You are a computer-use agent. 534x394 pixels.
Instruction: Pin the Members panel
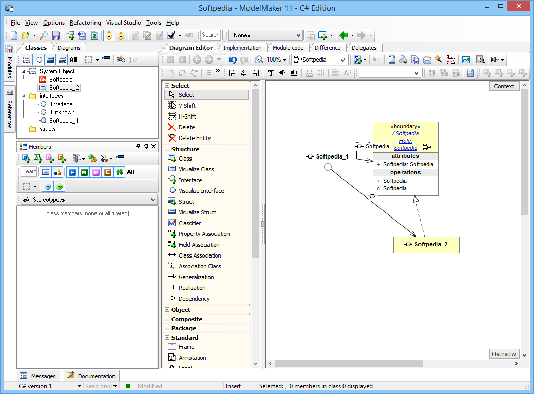pyautogui.click(x=138, y=146)
